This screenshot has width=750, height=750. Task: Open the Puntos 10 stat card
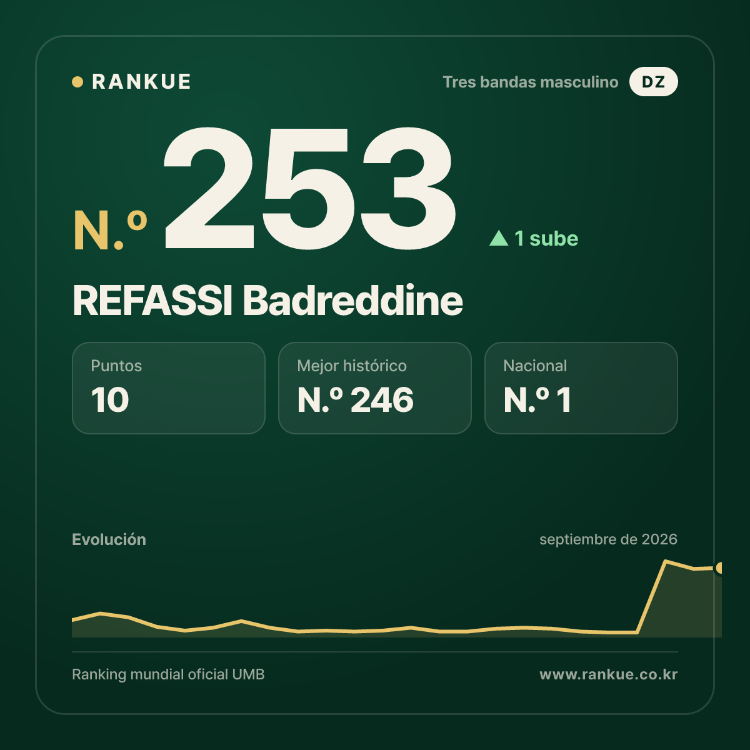coord(169,388)
